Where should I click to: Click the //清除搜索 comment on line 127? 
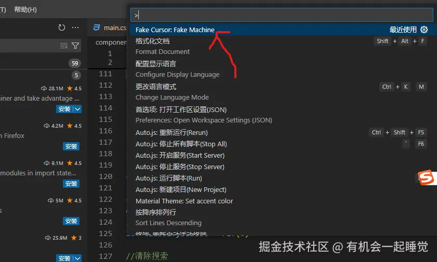tap(147, 256)
